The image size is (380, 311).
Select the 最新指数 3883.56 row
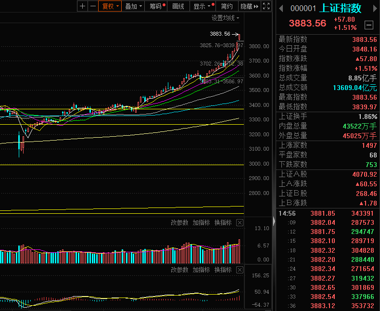[x=328, y=39]
